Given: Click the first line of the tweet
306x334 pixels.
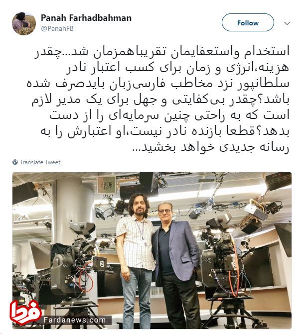Looking at the screenshot, I should click(x=162, y=52).
